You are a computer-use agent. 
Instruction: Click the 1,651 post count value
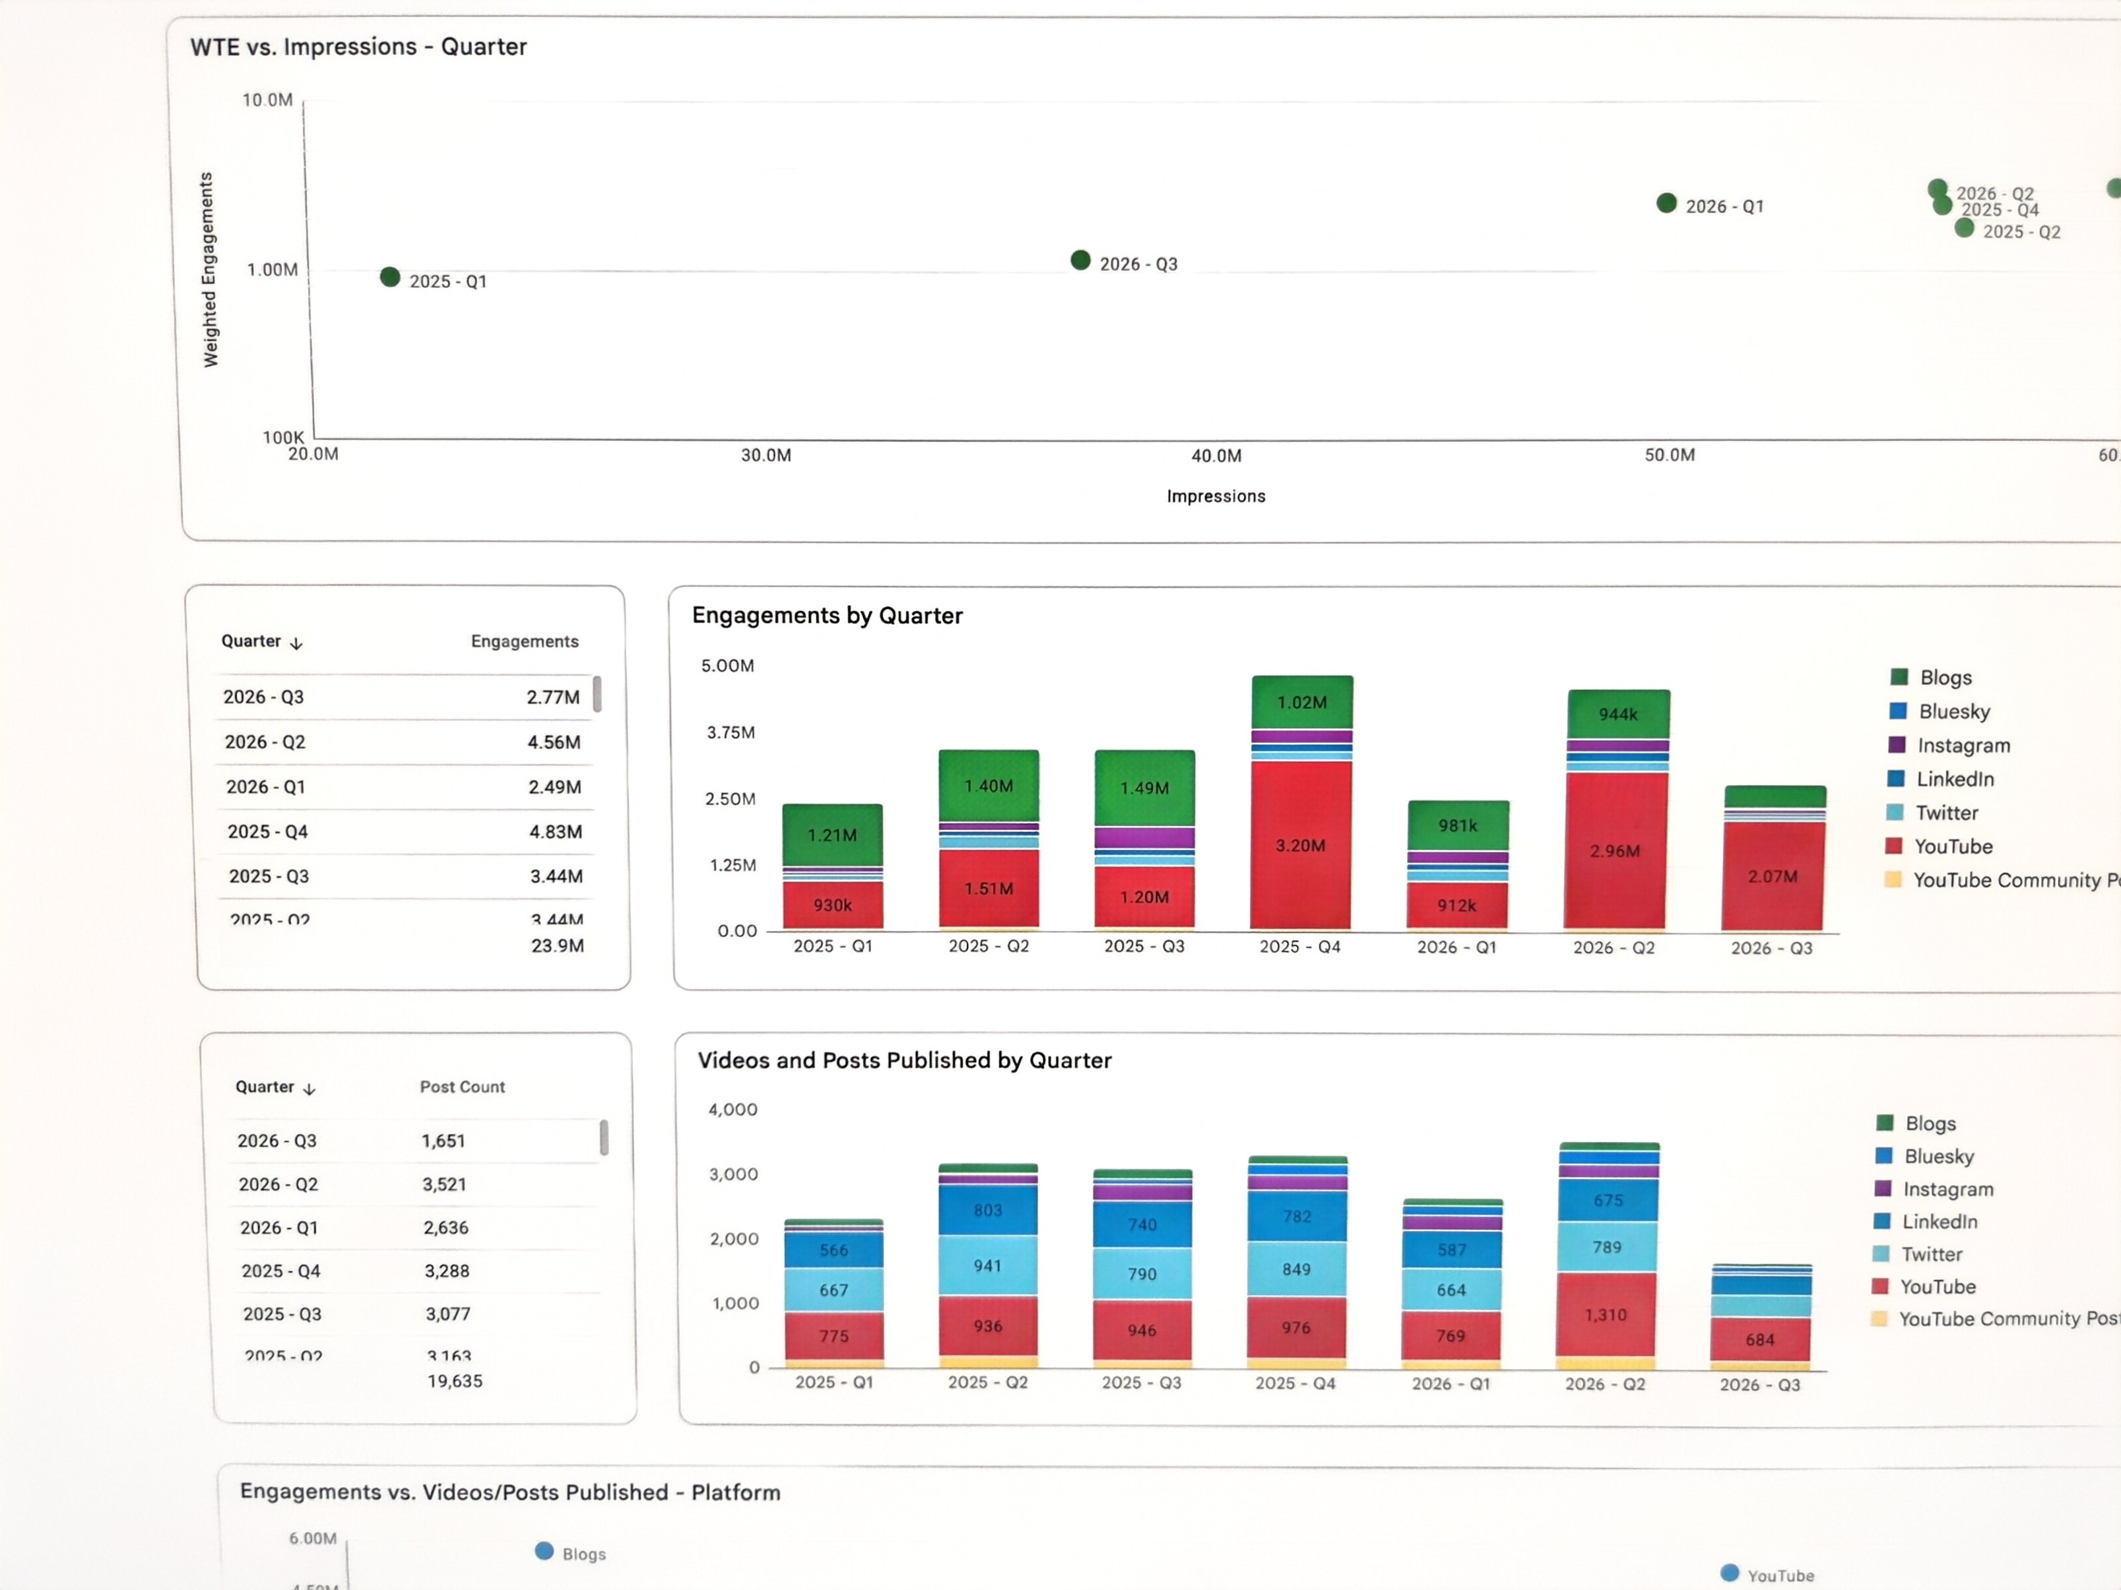[443, 1141]
